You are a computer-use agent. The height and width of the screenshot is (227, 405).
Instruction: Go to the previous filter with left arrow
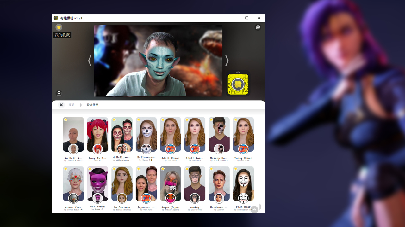point(90,61)
